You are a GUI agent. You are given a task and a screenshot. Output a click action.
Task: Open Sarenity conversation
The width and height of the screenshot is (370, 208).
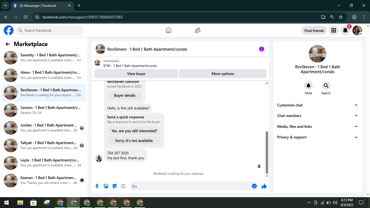click(x=44, y=58)
